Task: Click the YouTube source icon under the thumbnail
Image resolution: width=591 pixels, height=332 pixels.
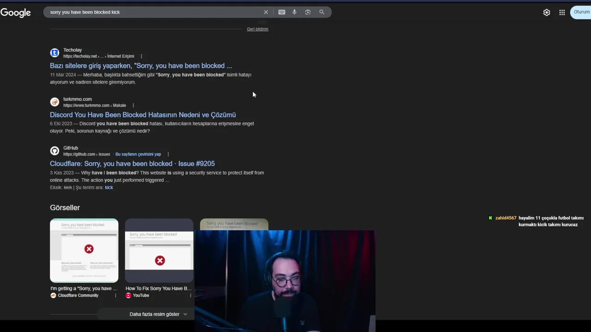Action: 128,296
